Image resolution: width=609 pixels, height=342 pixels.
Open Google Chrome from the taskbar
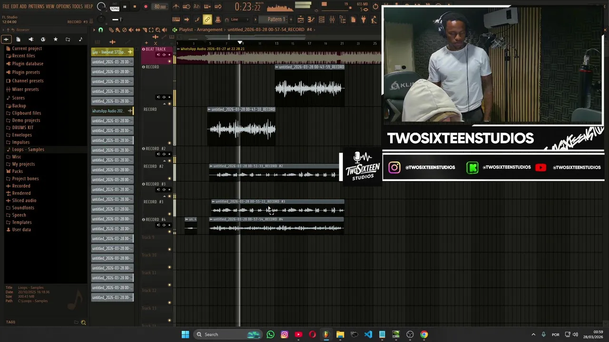tap(424, 334)
